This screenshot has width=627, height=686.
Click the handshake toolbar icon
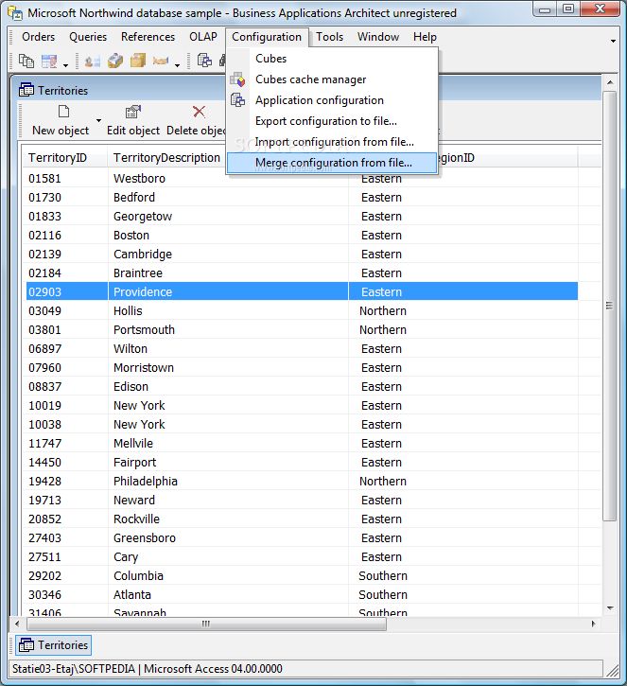click(161, 61)
